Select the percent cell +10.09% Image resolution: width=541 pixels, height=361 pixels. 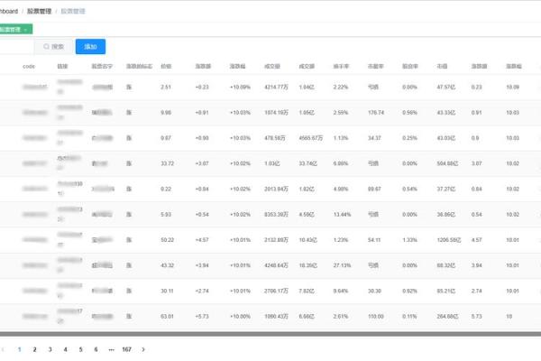click(x=240, y=87)
